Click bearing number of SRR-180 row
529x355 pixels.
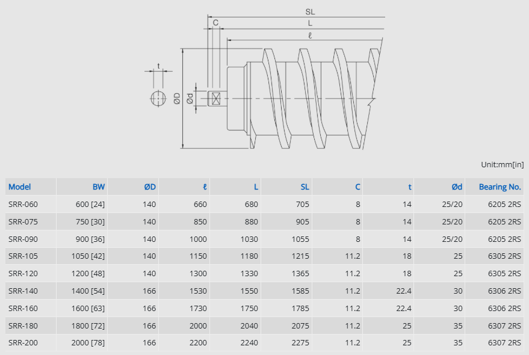504,326
